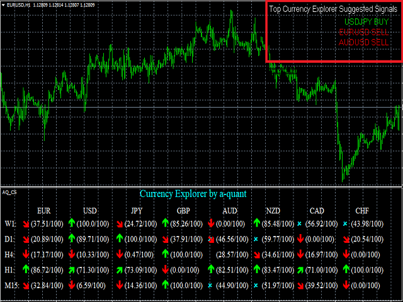The image size is (403, 302).
Task: Click the red arrow beside EUR D1 20.89
Action: click(26, 240)
